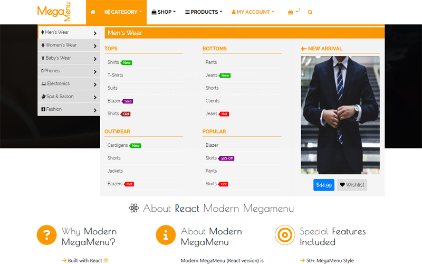Select Electronics category in sidebar
The height and width of the screenshot is (264, 422).
click(69, 83)
